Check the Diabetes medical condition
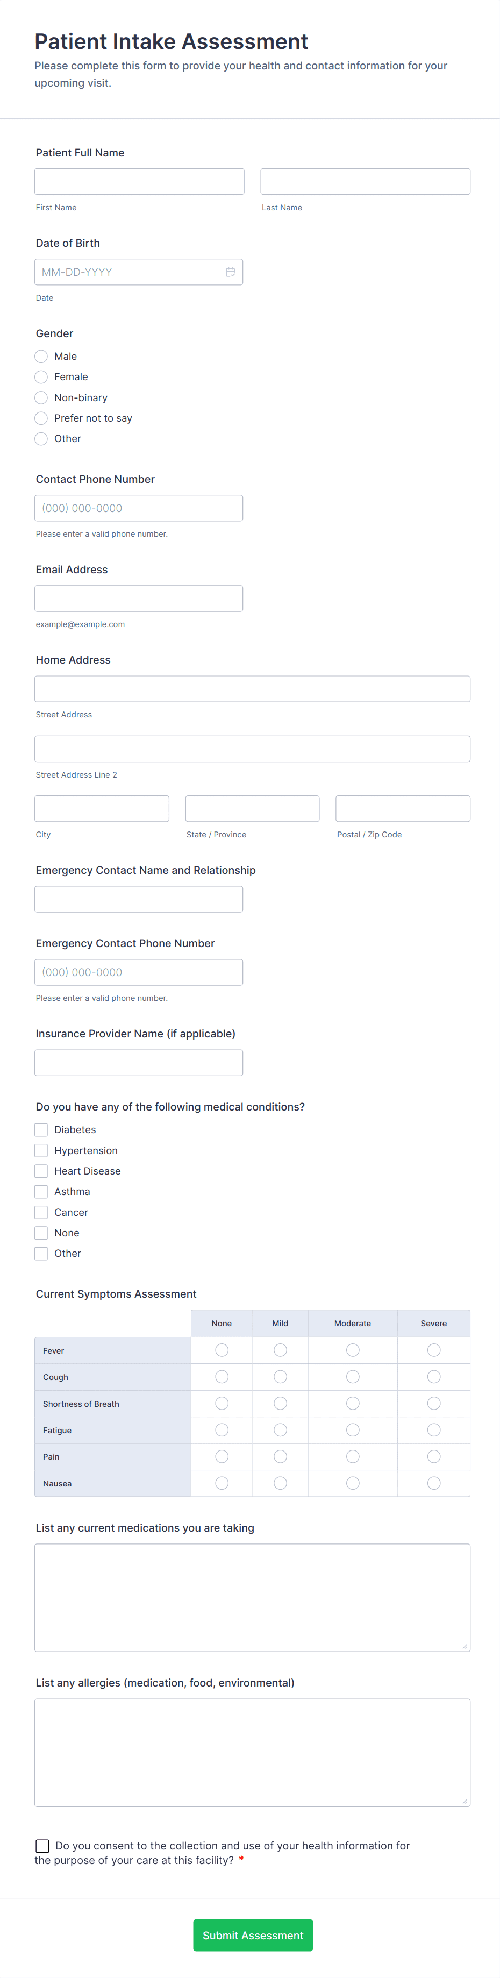 pyautogui.click(x=41, y=1129)
